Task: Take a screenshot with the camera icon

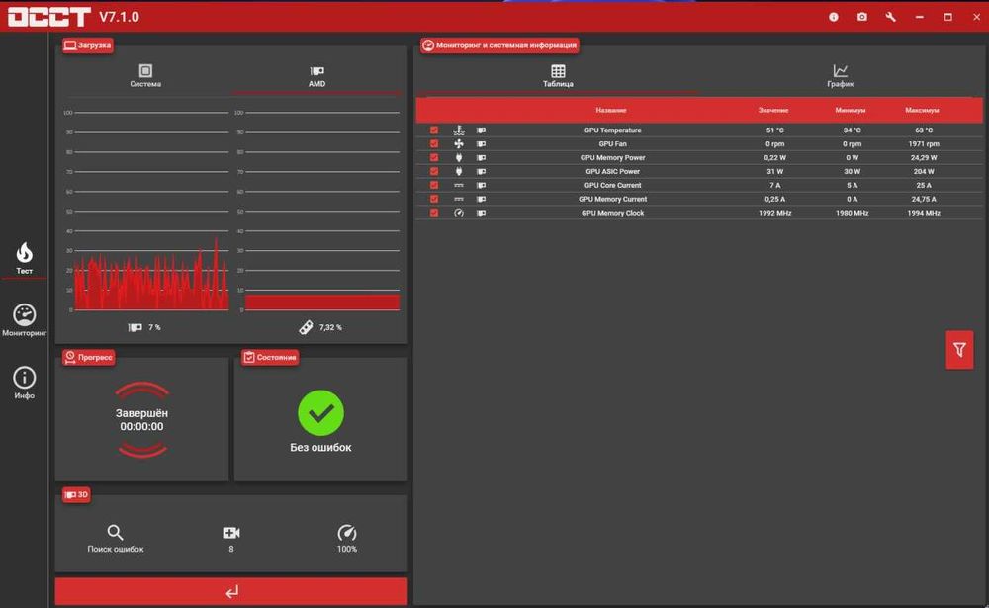Action: coord(861,17)
